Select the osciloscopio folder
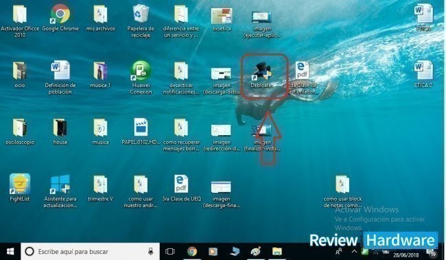This screenshot has width=446, height=260. coord(20,132)
